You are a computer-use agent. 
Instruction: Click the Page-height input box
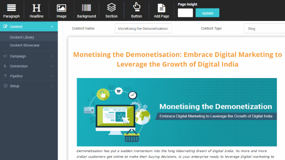185,13
